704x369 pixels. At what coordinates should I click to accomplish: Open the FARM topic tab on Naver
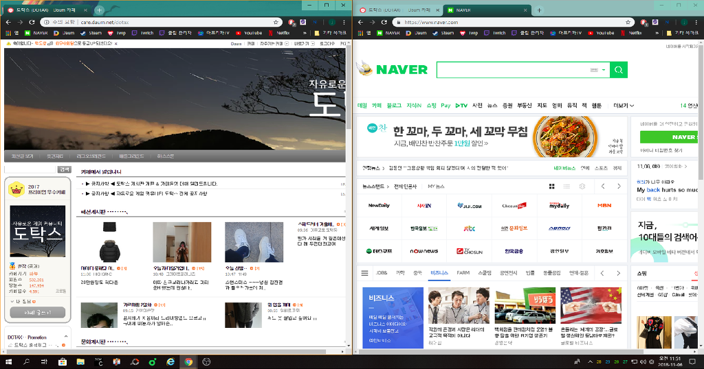click(x=463, y=273)
